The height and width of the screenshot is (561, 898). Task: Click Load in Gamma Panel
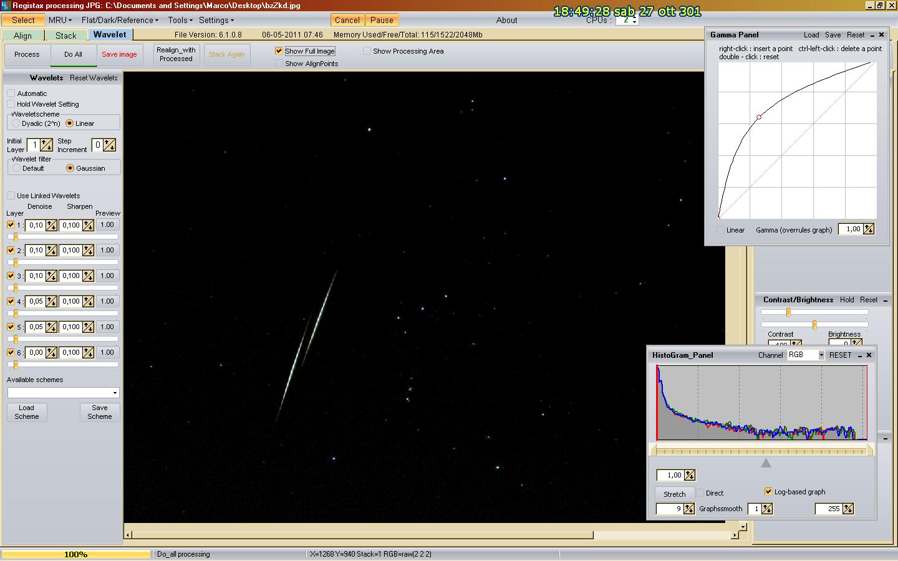point(811,35)
